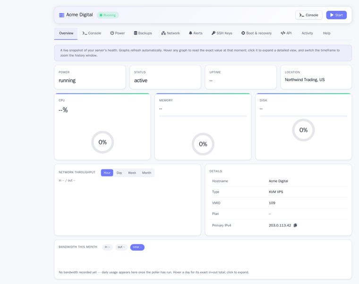Expand the CPU usage gauge
The image size is (359, 284).
pos(103,142)
